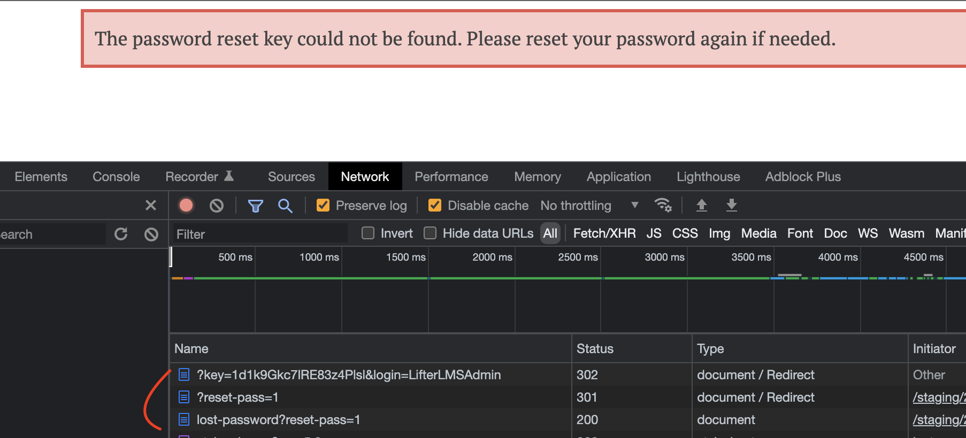Switch to the Performance tab
Image resolution: width=966 pixels, height=438 pixels.
pyautogui.click(x=451, y=176)
